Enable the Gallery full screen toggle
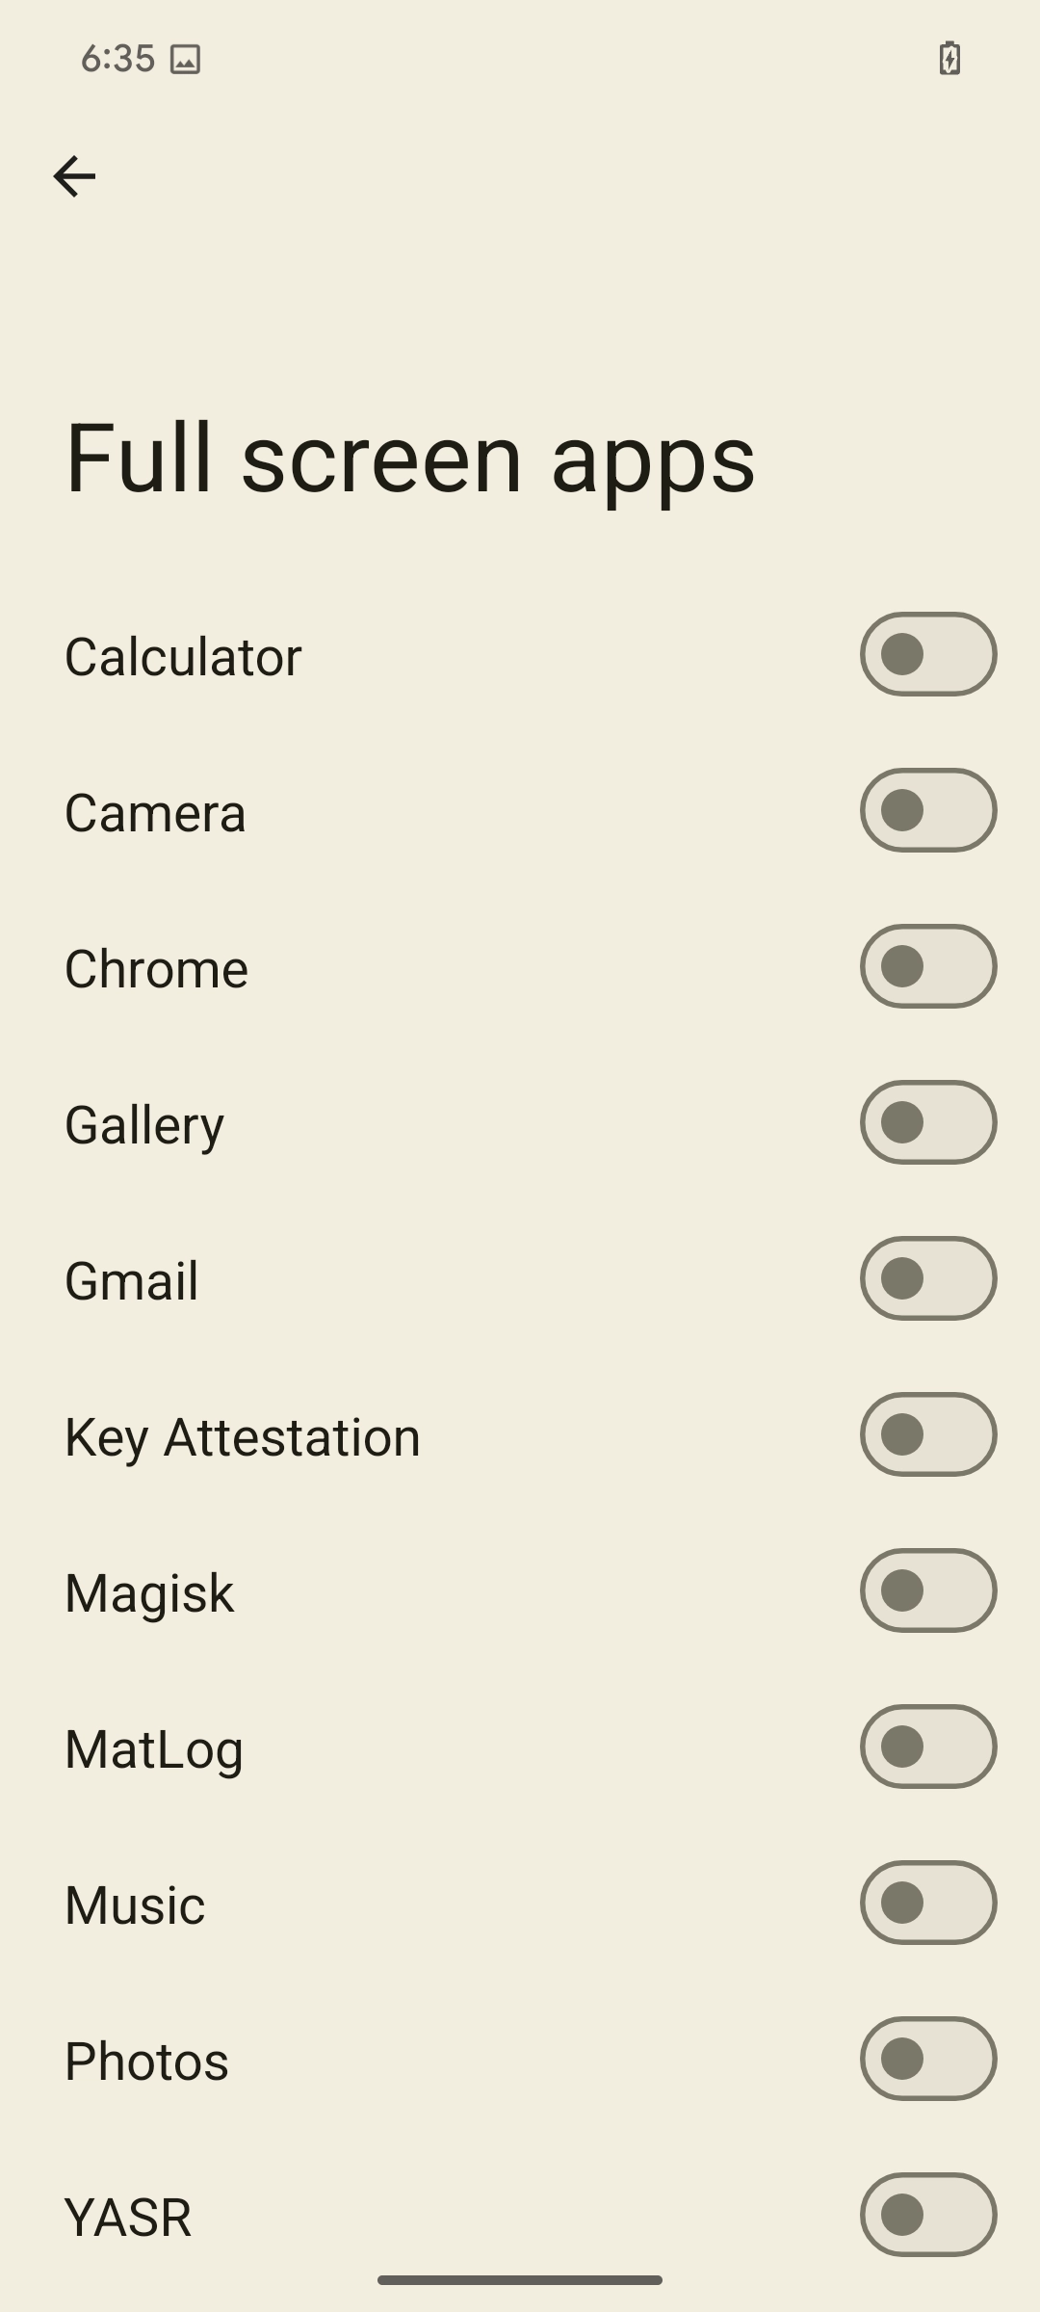The height and width of the screenshot is (2312, 1040). [x=927, y=1123]
